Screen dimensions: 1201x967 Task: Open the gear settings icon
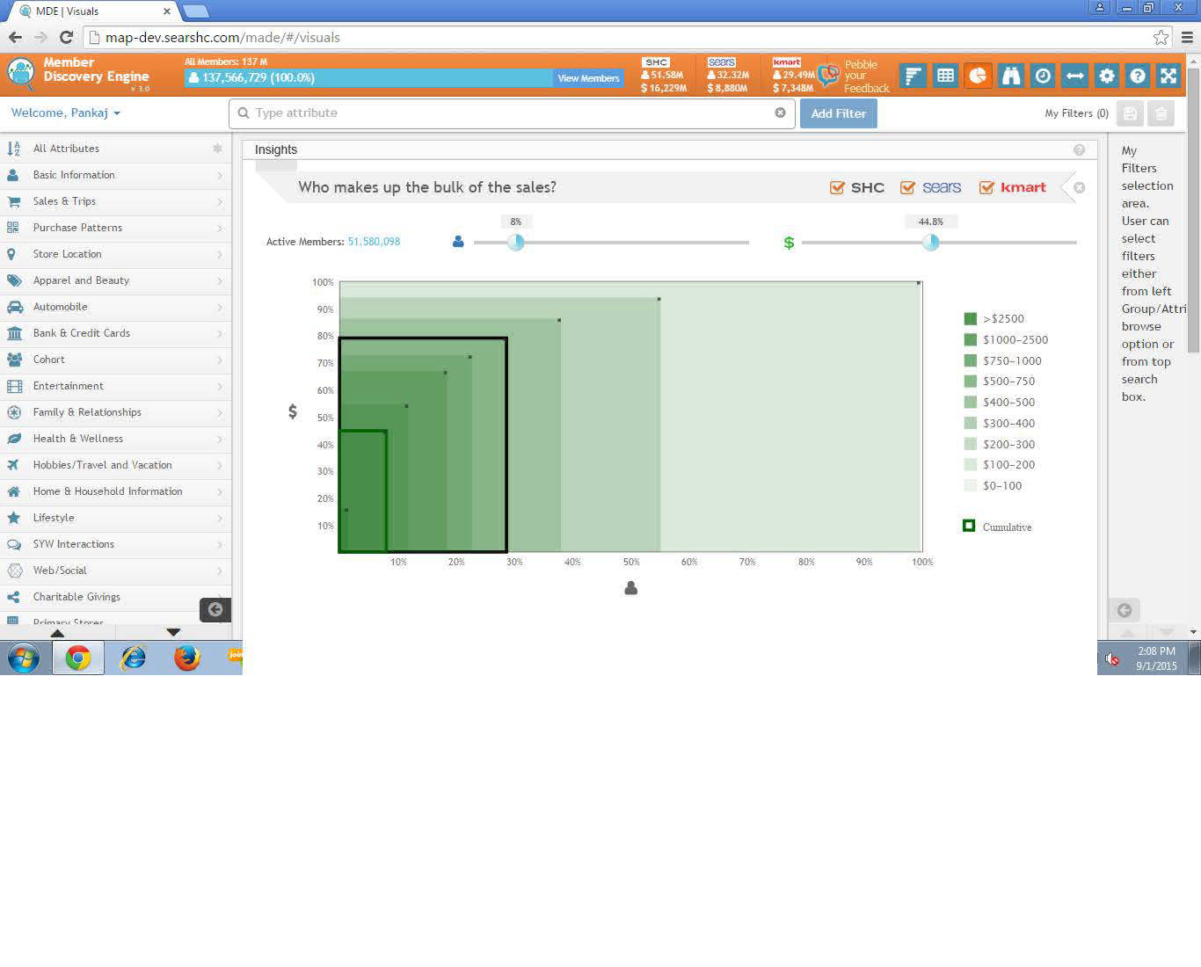[x=1107, y=76]
